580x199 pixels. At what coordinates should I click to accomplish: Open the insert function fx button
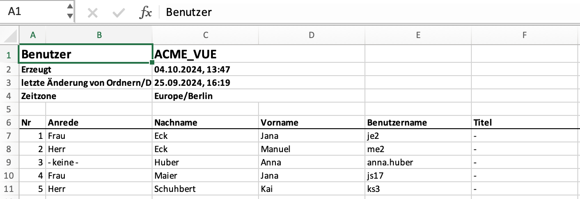point(145,13)
